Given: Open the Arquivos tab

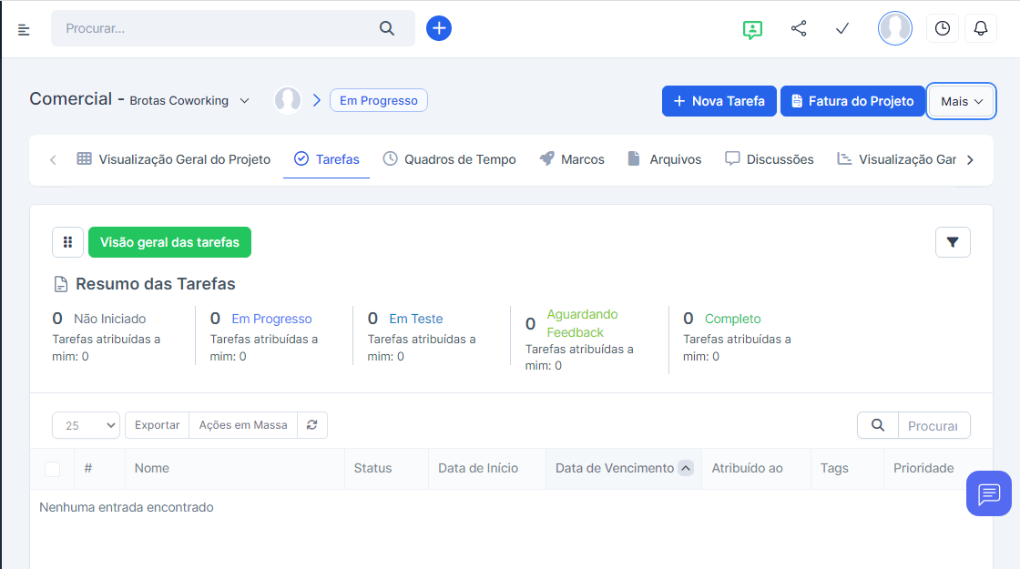Looking at the screenshot, I should point(665,159).
